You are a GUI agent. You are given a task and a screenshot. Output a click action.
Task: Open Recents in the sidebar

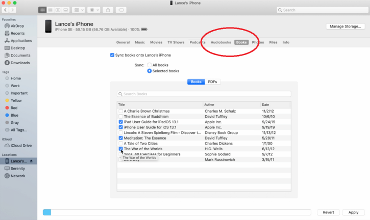(18, 33)
